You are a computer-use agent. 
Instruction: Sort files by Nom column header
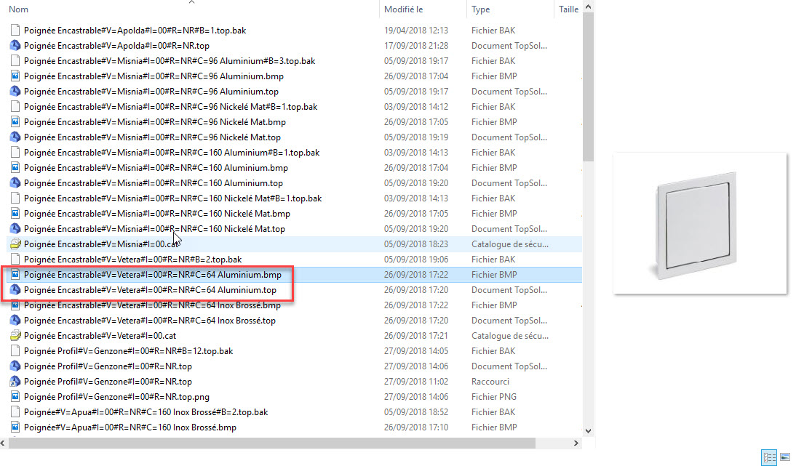point(18,9)
